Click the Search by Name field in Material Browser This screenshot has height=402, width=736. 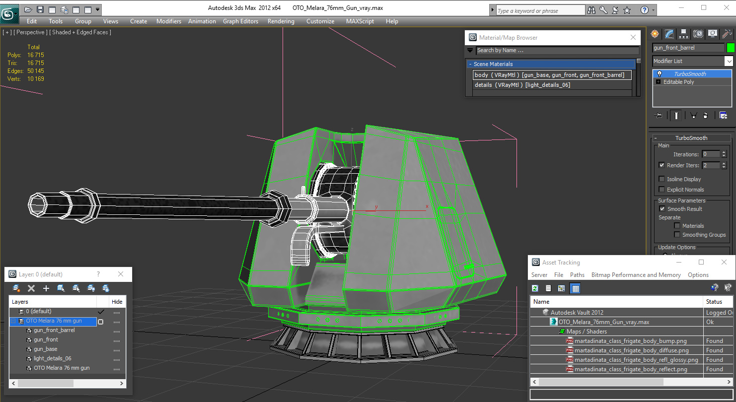(x=557, y=50)
